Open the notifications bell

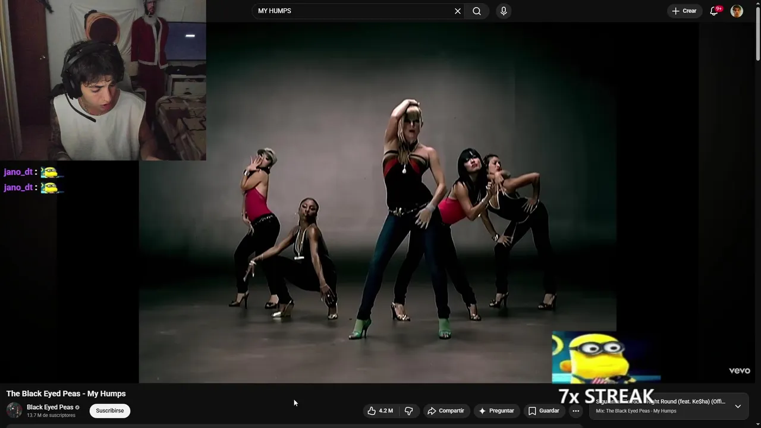(x=715, y=11)
